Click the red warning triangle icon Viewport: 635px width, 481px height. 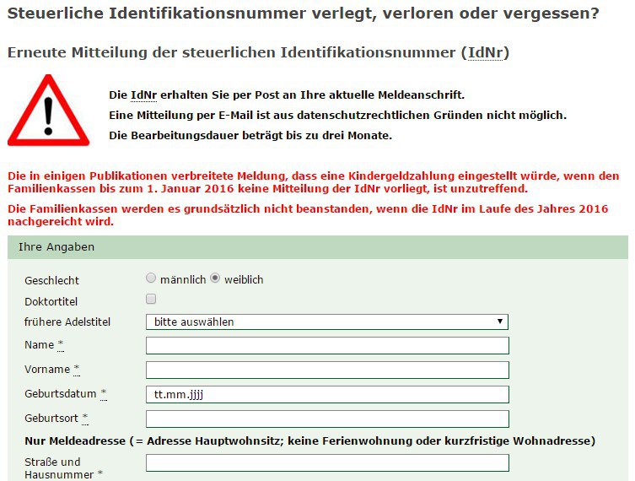(x=48, y=111)
